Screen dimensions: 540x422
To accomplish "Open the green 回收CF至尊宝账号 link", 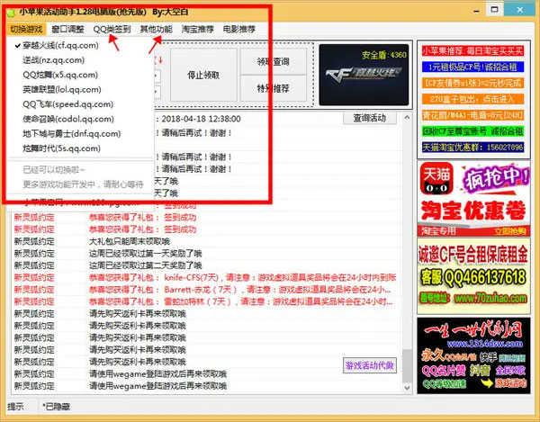I will click(472, 131).
